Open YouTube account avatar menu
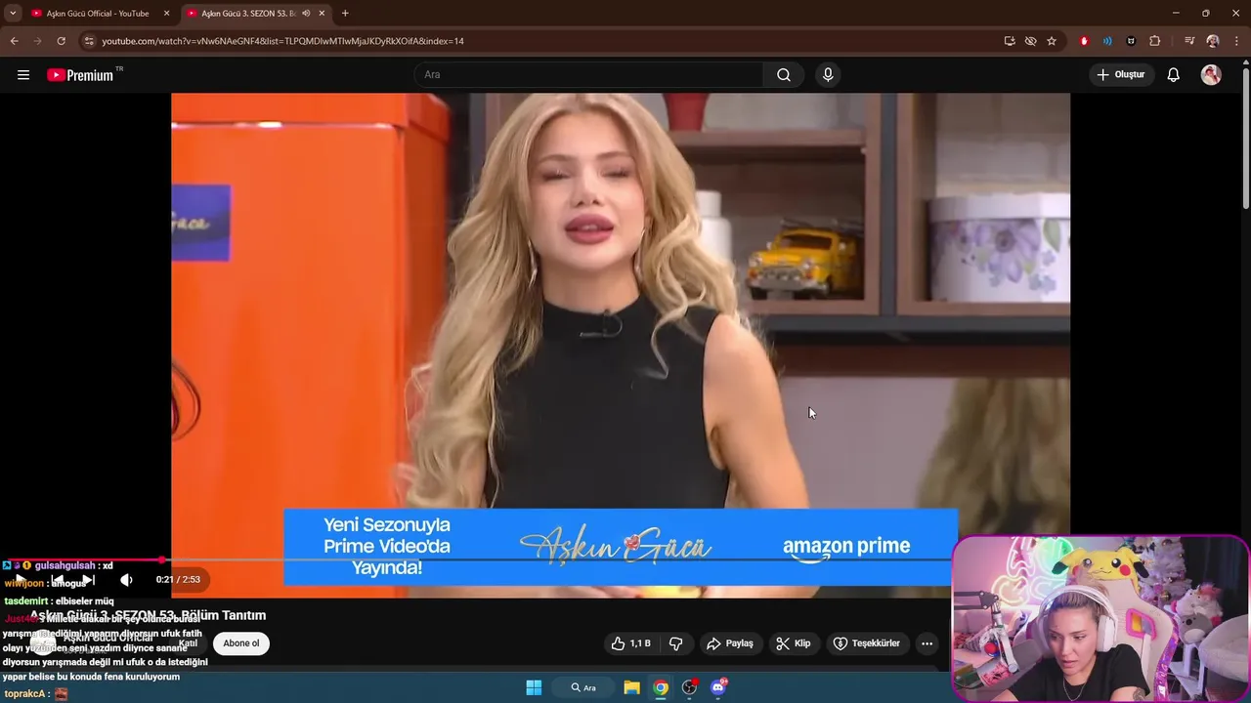Screen dimensions: 1251x703 (x=1211, y=75)
